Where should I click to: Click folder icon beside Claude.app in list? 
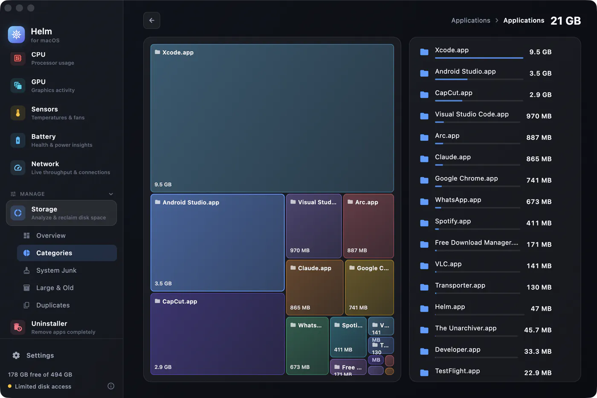coord(424,159)
